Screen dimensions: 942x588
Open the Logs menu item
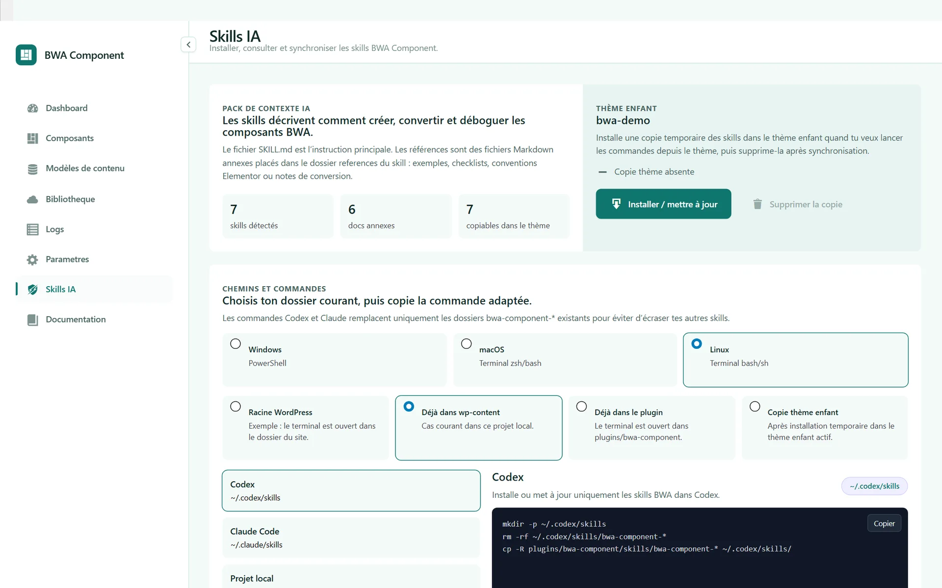point(94,229)
